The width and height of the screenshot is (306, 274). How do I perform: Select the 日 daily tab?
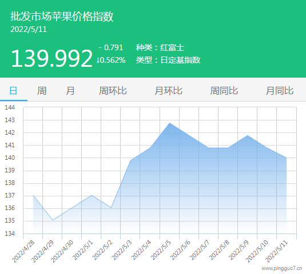pyautogui.click(x=14, y=91)
